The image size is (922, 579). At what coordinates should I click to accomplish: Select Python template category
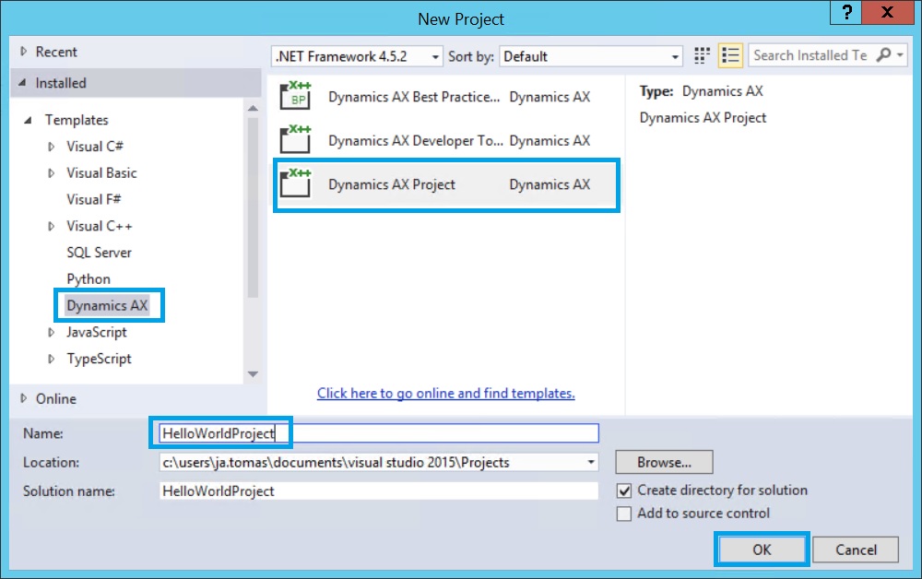[89, 279]
